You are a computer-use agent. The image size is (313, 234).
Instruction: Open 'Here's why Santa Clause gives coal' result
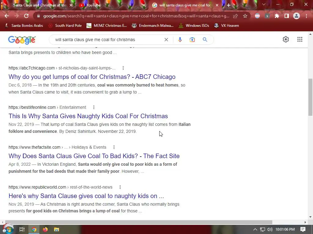[x=86, y=196]
